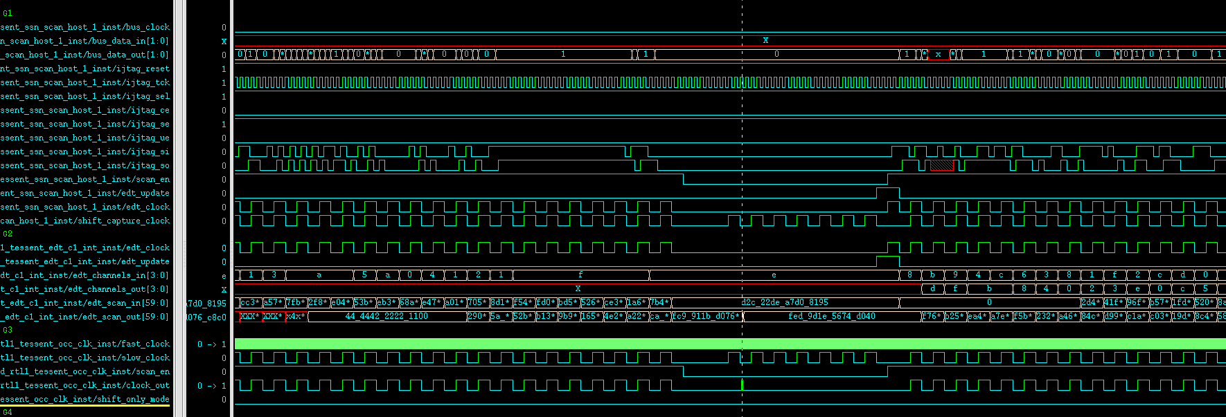Select the shift_only_mode signal name
1226x417 pixels.
tap(85, 399)
